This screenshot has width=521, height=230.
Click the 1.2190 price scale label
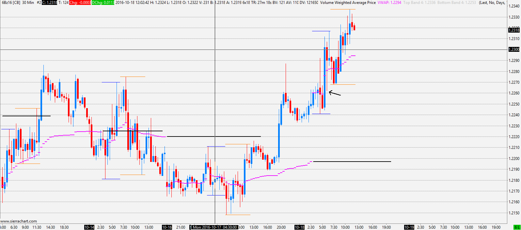(514, 169)
